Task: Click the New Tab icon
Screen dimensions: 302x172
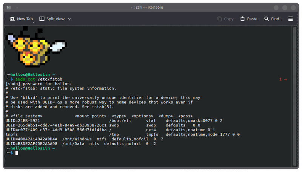Action: pos(12,19)
